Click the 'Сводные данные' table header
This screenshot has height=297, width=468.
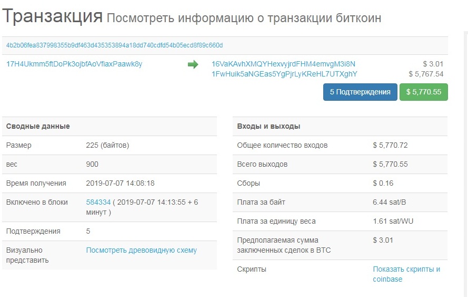pos(38,127)
